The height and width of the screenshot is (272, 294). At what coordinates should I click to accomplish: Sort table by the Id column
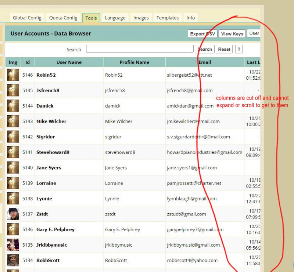[28, 62]
